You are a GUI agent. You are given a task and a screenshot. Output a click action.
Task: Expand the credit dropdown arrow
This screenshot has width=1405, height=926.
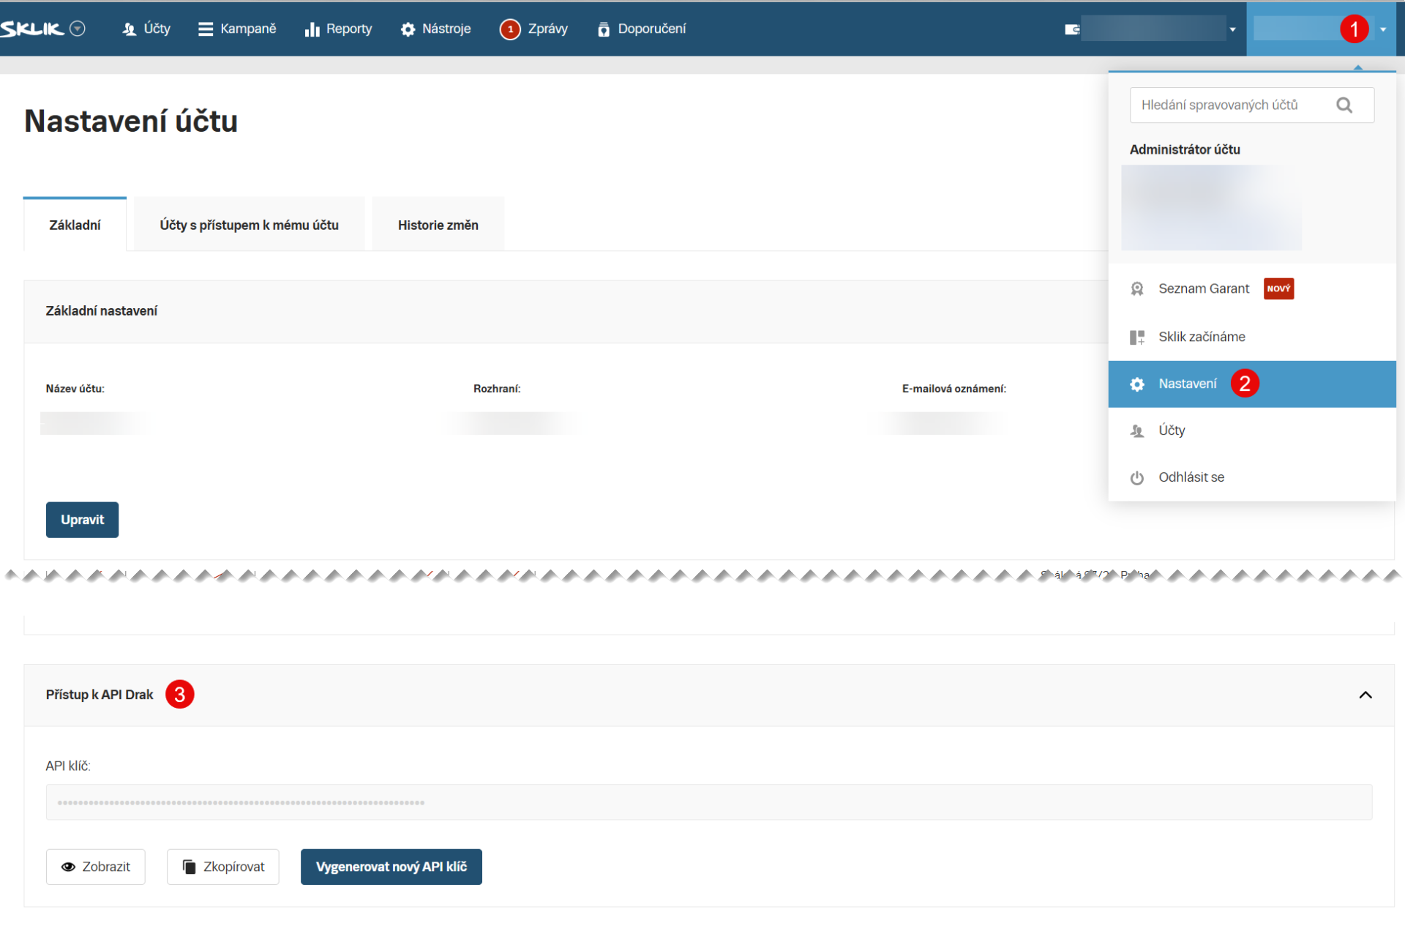1232,29
